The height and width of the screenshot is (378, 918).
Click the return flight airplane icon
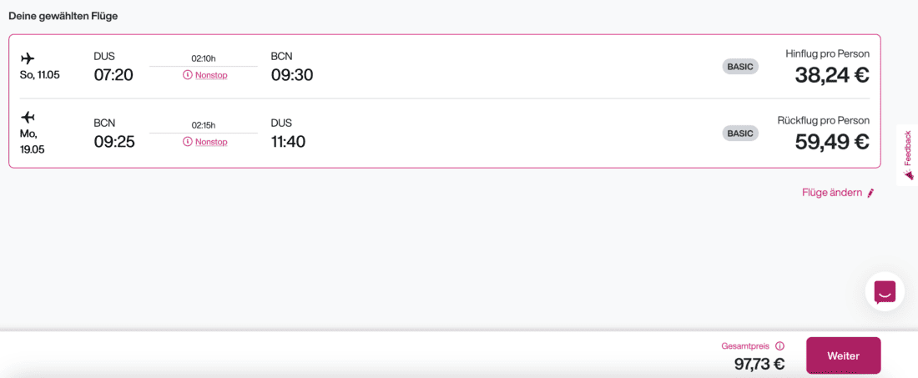point(28,117)
